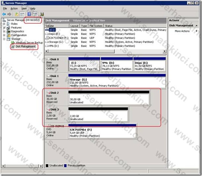Select the Windows Server Backup tree icon
Image resolution: width=202 pixels, height=176 pixels.
point(13,43)
